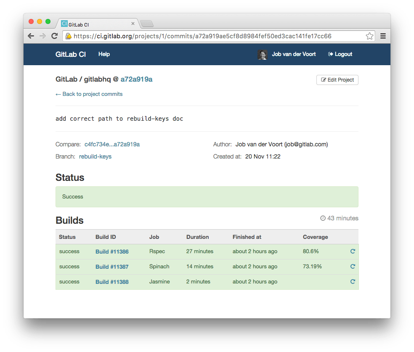Retry Build #11388 with the refresh icon

[353, 281]
